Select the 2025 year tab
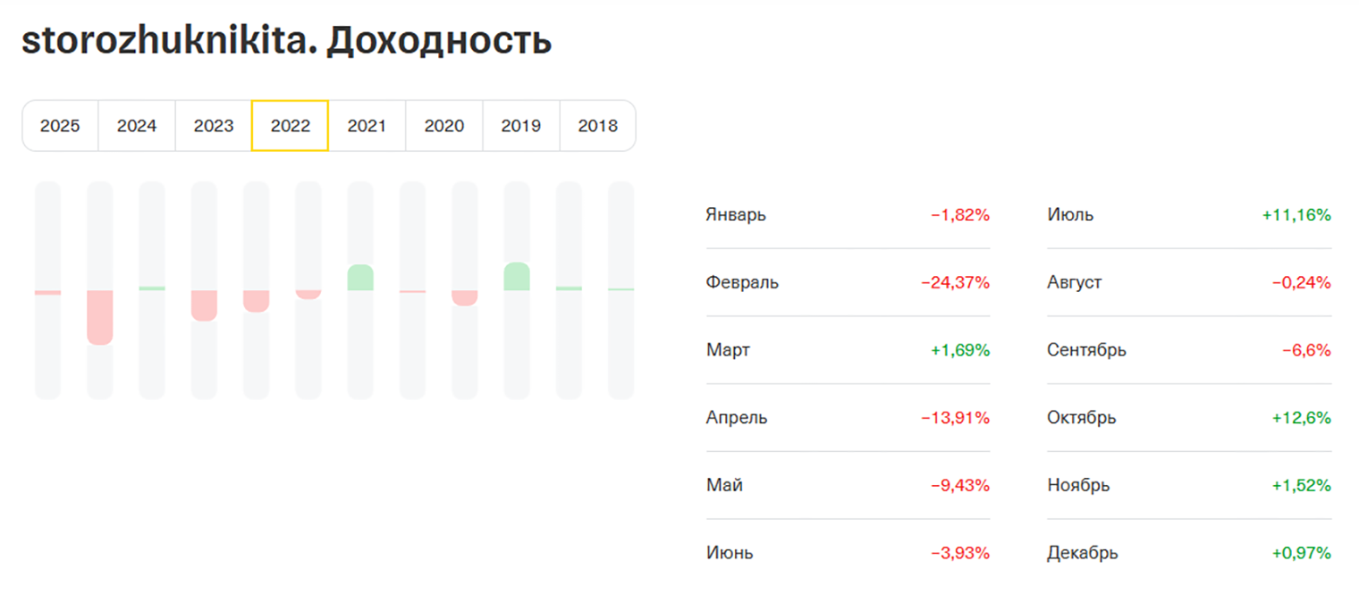Image resolution: width=1359 pixels, height=602 pixels. click(x=60, y=126)
